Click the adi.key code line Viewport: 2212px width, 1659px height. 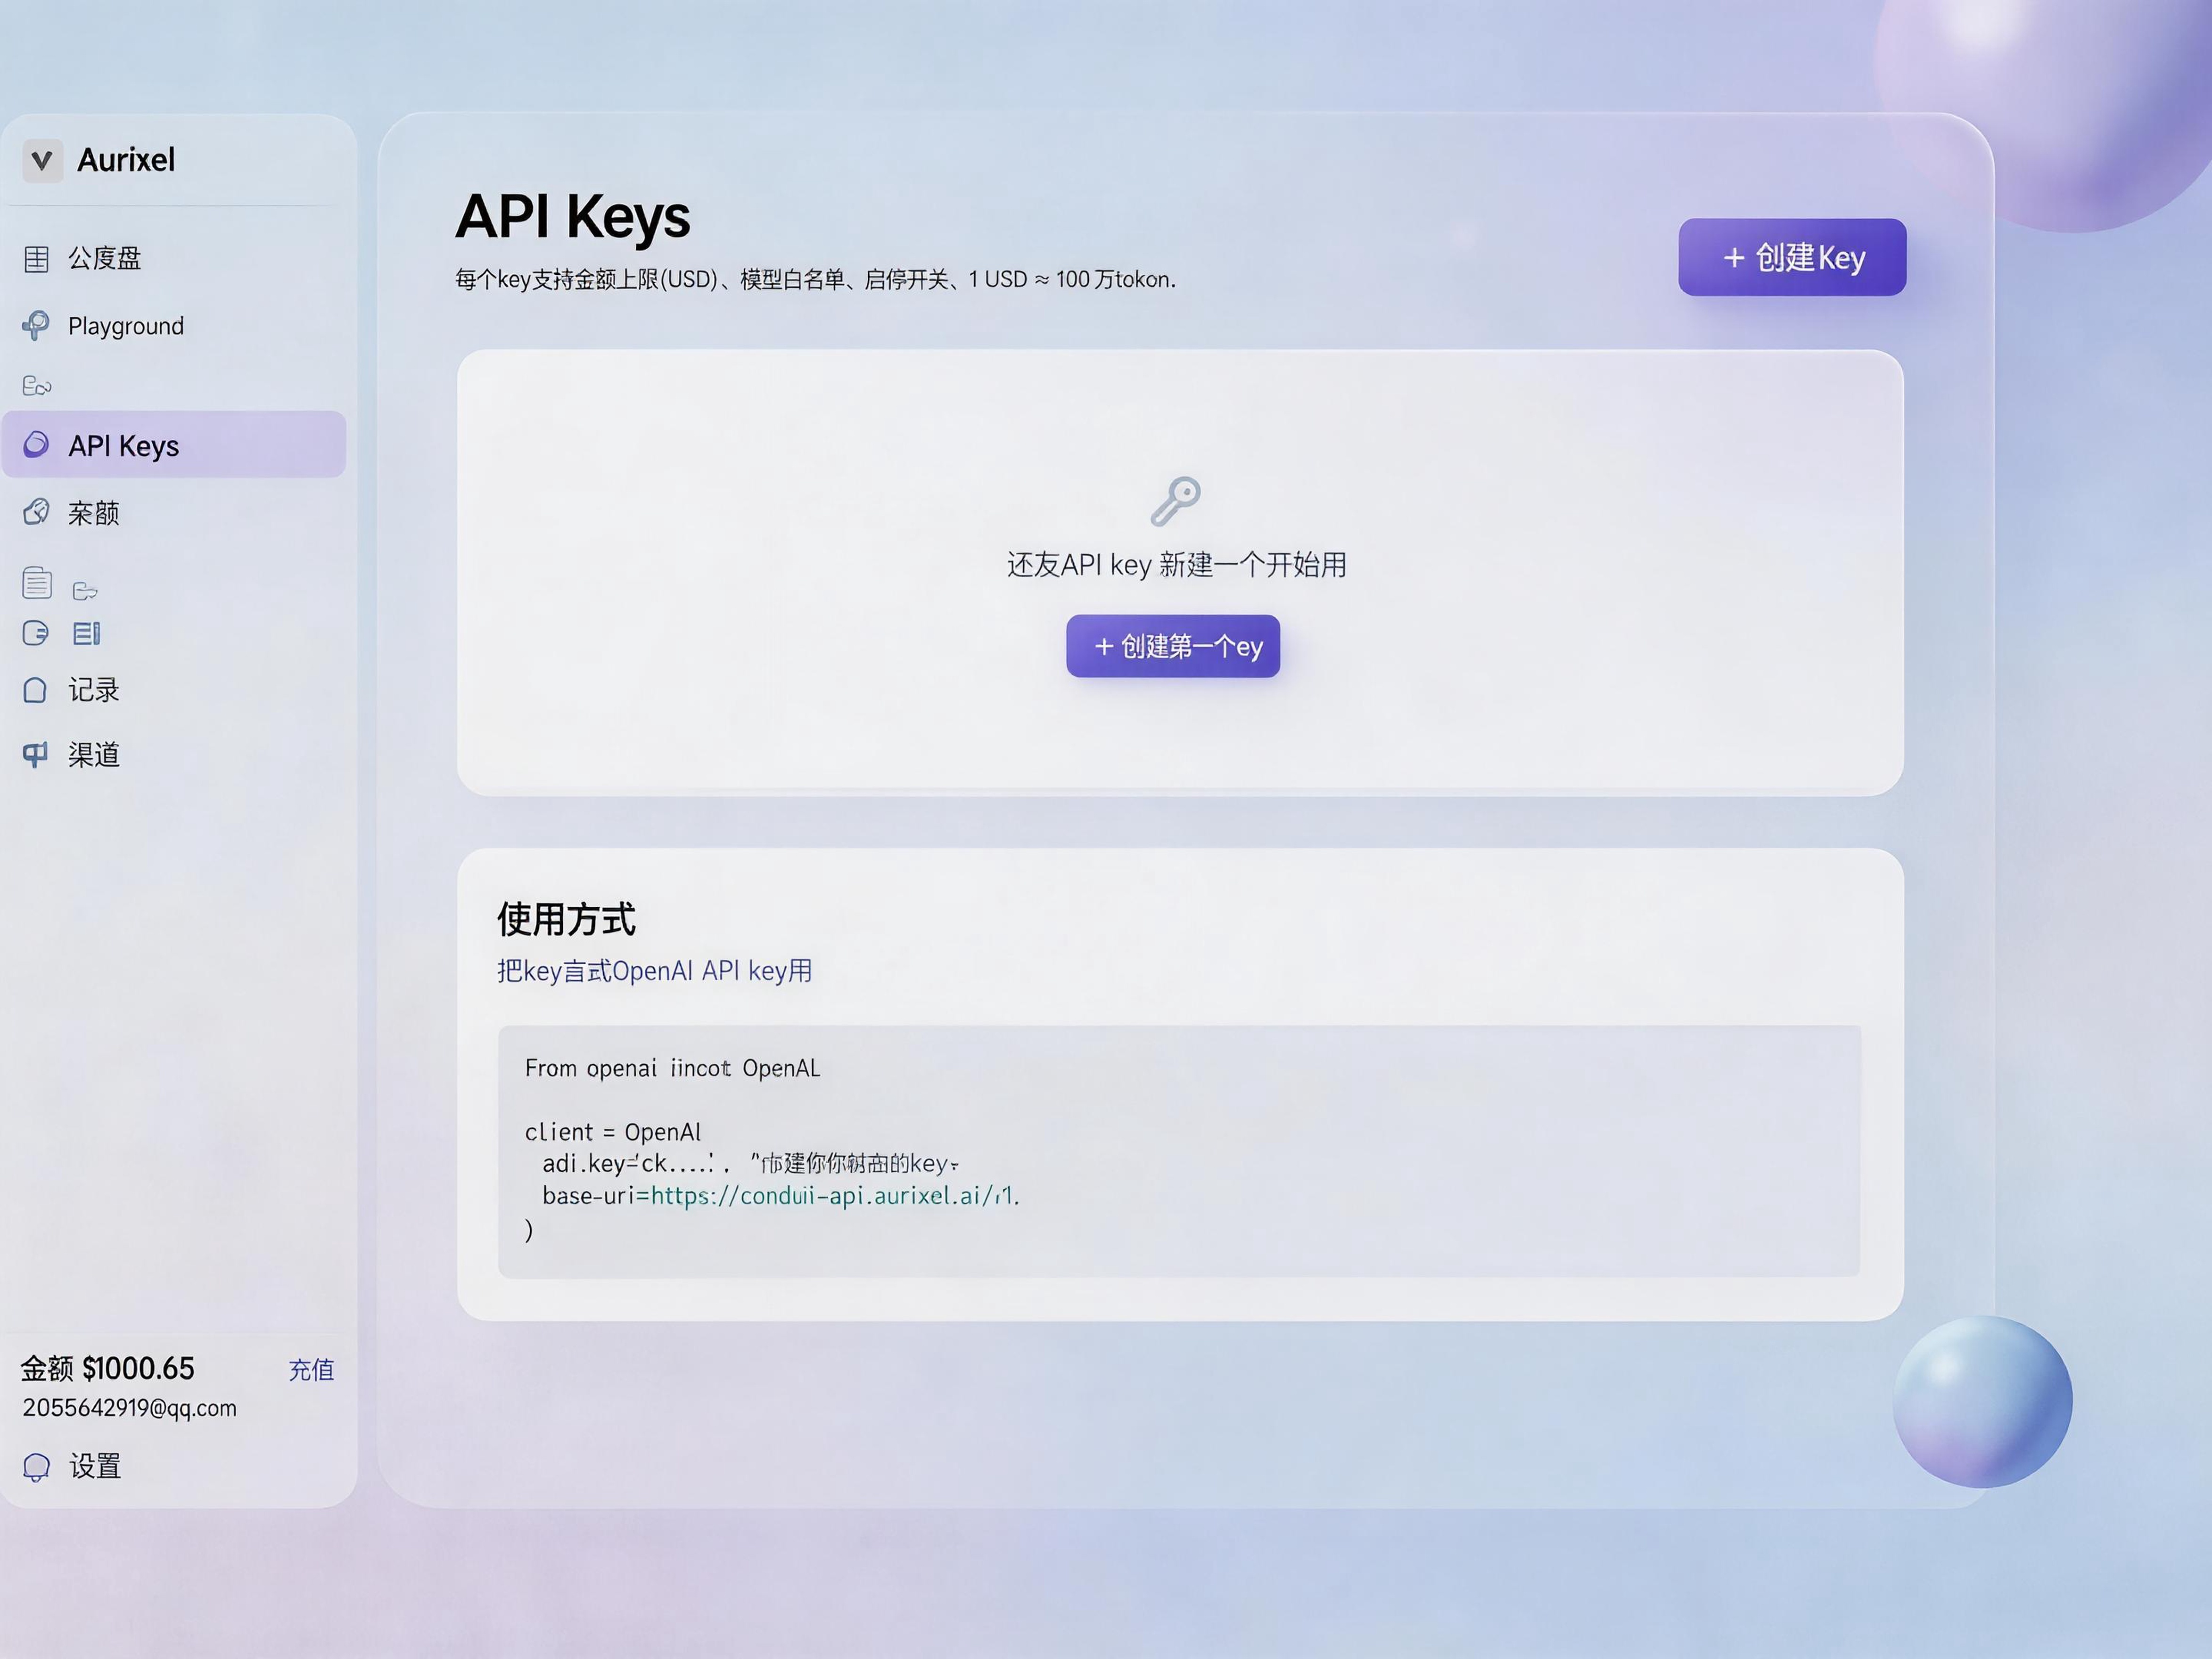(x=750, y=1163)
